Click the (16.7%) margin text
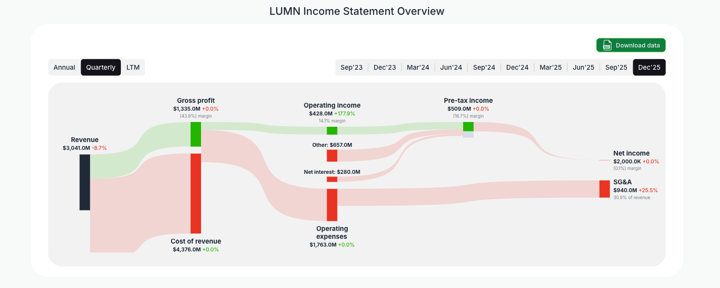The width and height of the screenshot is (720, 288). point(468,116)
